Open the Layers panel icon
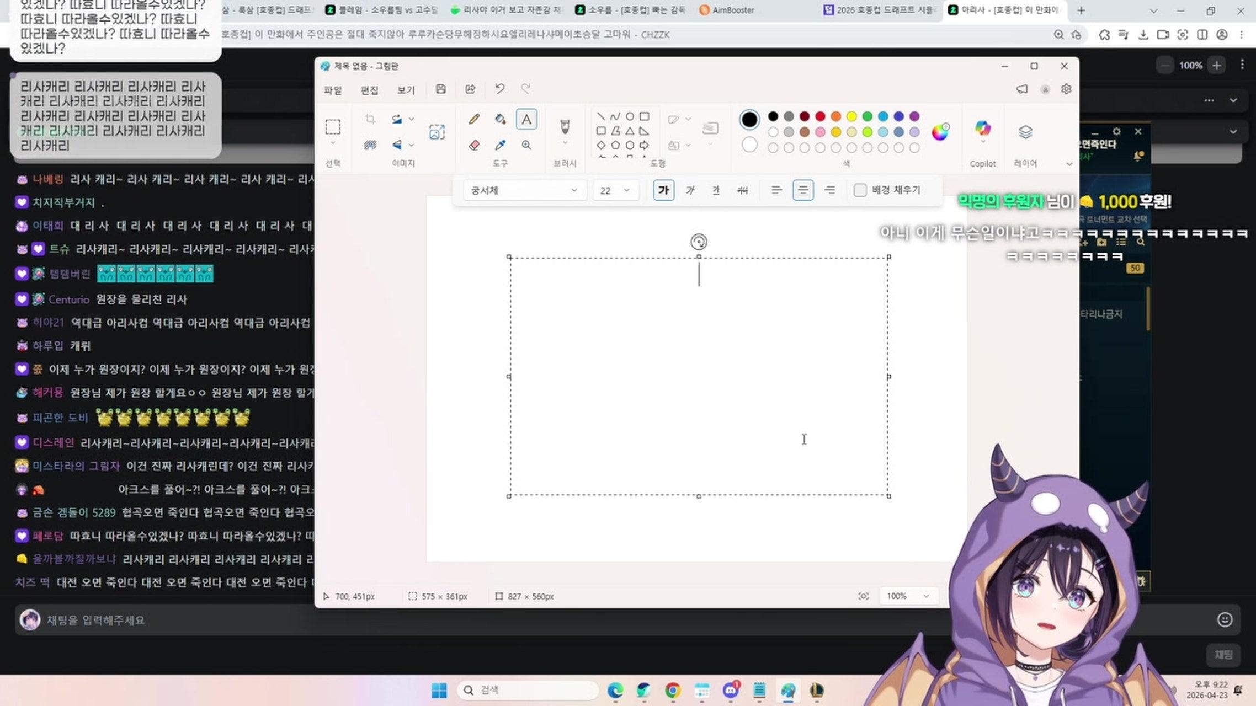The image size is (1256, 706). click(x=1025, y=132)
